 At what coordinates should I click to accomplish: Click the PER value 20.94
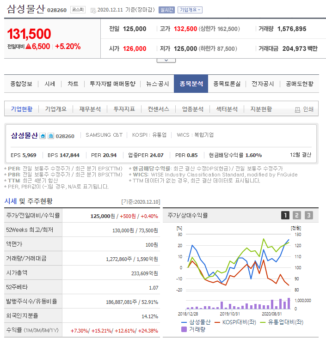point(110,155)
